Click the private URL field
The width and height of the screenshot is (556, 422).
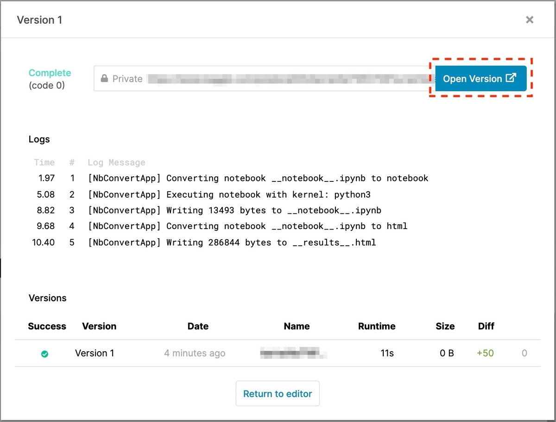tap(264, 78)
